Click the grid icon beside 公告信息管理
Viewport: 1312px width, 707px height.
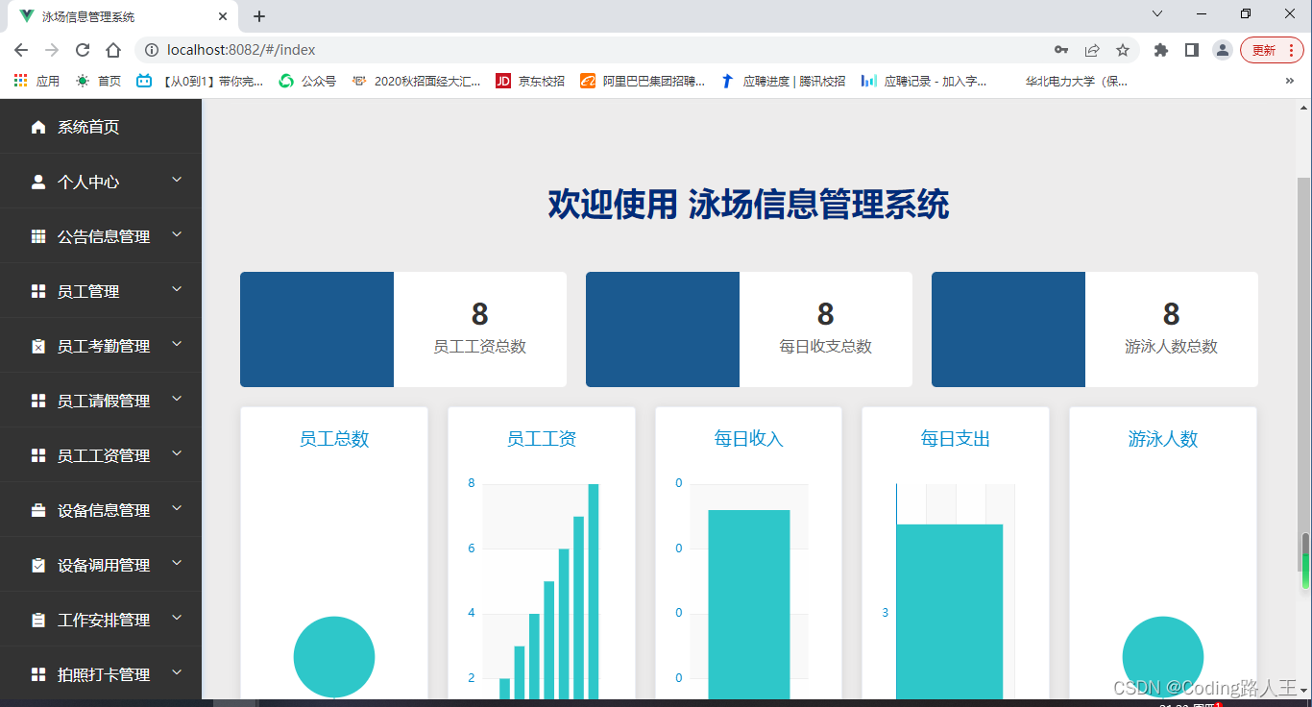coord(38,236)
